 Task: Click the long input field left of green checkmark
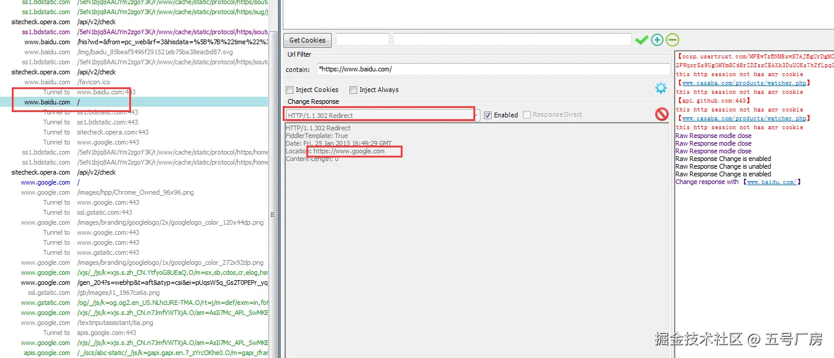(512, 40)
